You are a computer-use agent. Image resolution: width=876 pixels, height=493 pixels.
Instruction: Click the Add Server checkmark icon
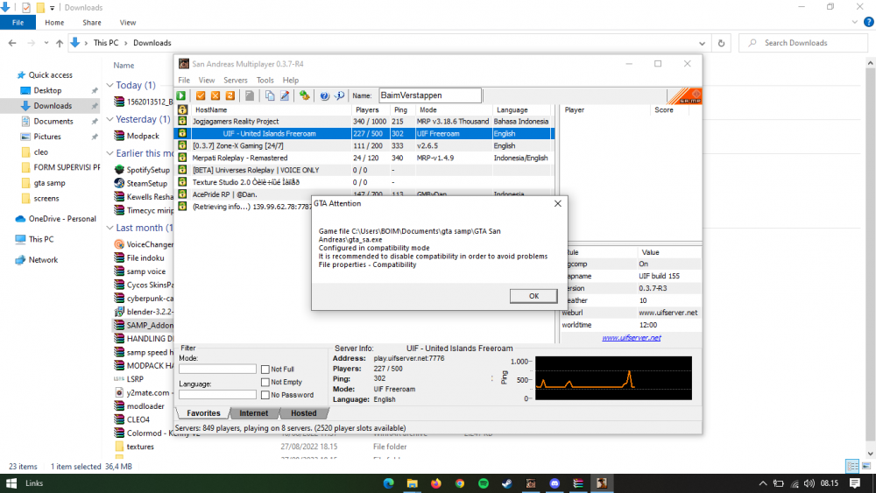point(201,95)
